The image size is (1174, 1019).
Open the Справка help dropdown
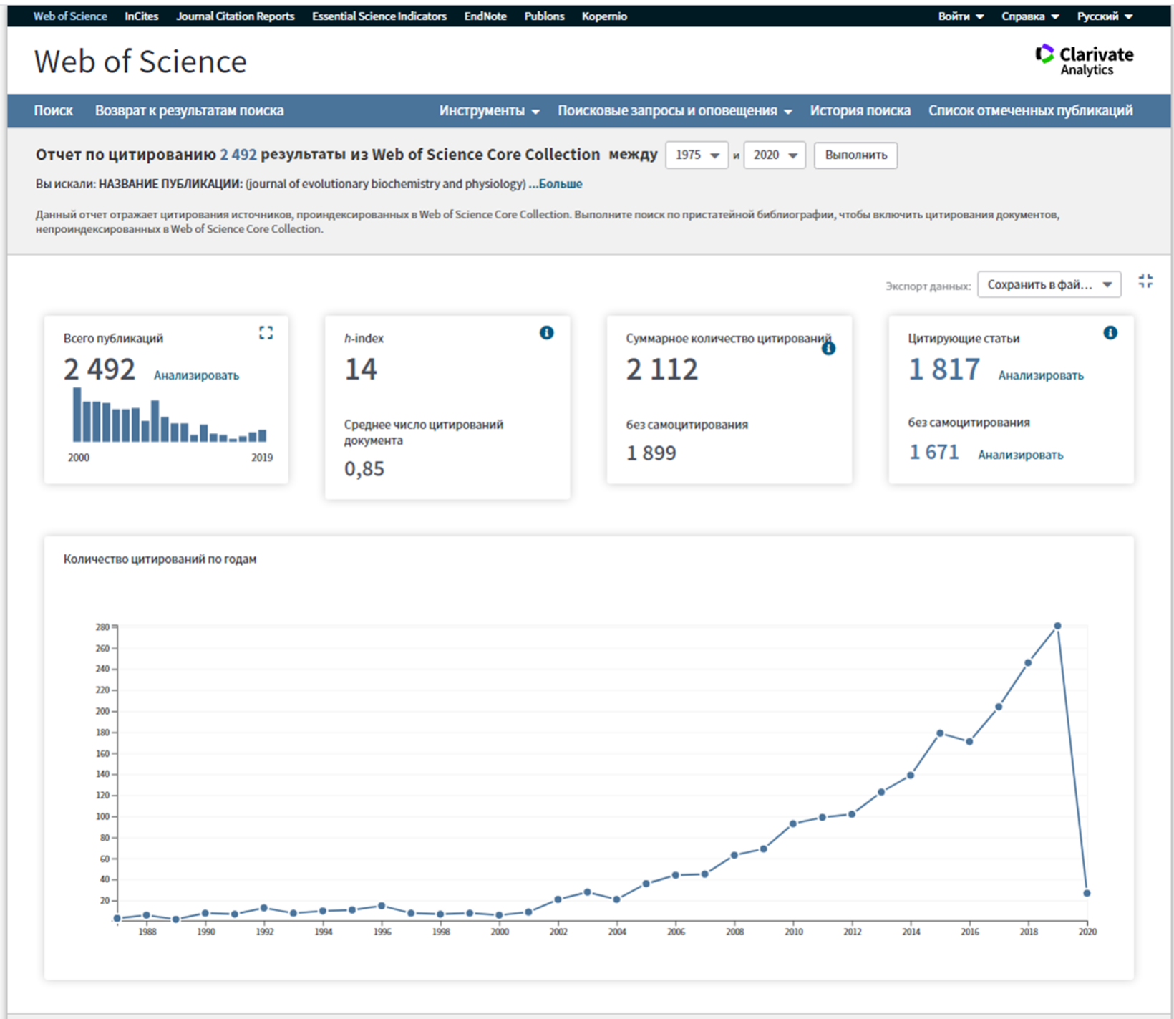tap(1030, 16)
